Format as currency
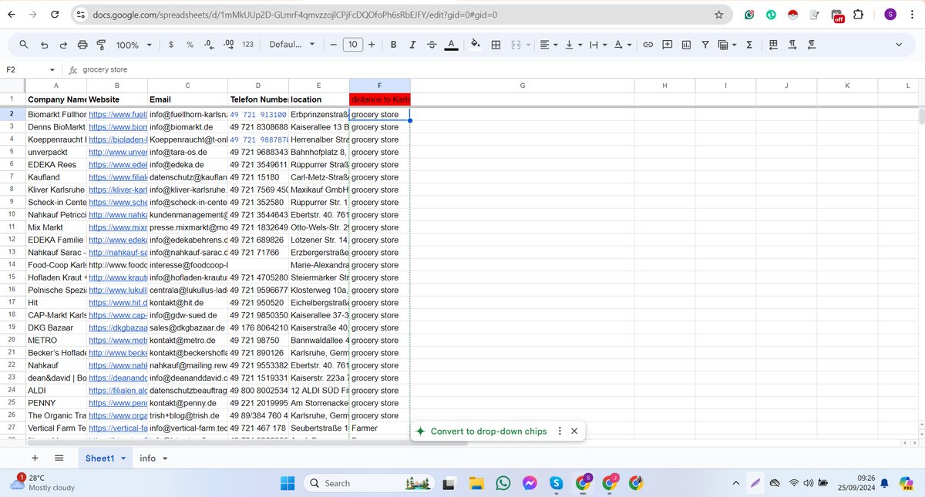Viewport: 925px width, 497px height. click(x=170, y=45)
